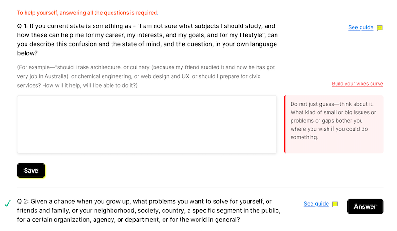Screen dimensions: 397x231
Task: Click the red 'answering all questions is required' notice
Action: (x=87, y=13)
